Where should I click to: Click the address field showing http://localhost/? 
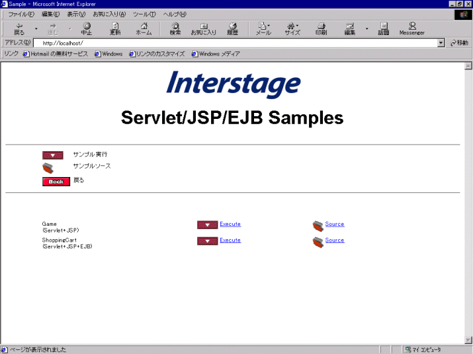click(236, 43)
